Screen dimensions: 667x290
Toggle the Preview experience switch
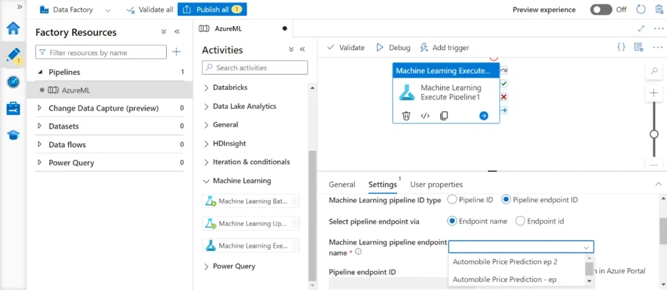point(601,10)
